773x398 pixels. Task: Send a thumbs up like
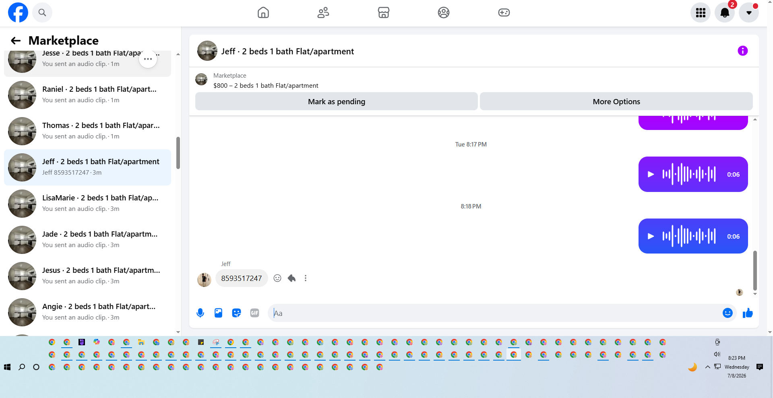748,313
